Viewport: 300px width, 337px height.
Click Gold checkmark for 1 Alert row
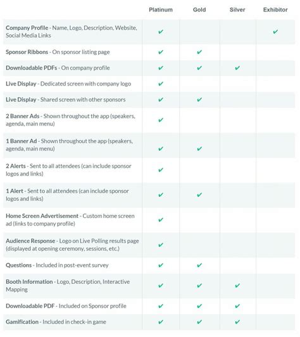tap(199, 194)
